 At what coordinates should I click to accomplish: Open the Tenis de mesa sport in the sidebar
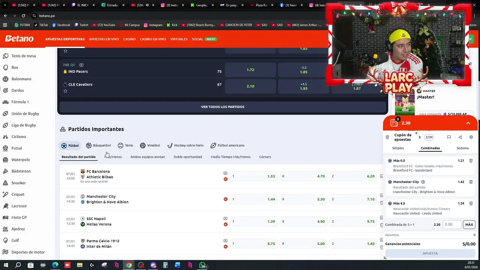coord(24,56)
